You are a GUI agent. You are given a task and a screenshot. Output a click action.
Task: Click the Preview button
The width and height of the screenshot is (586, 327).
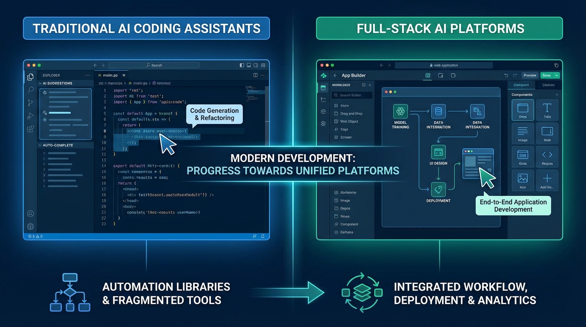click(x=530, y=75)
